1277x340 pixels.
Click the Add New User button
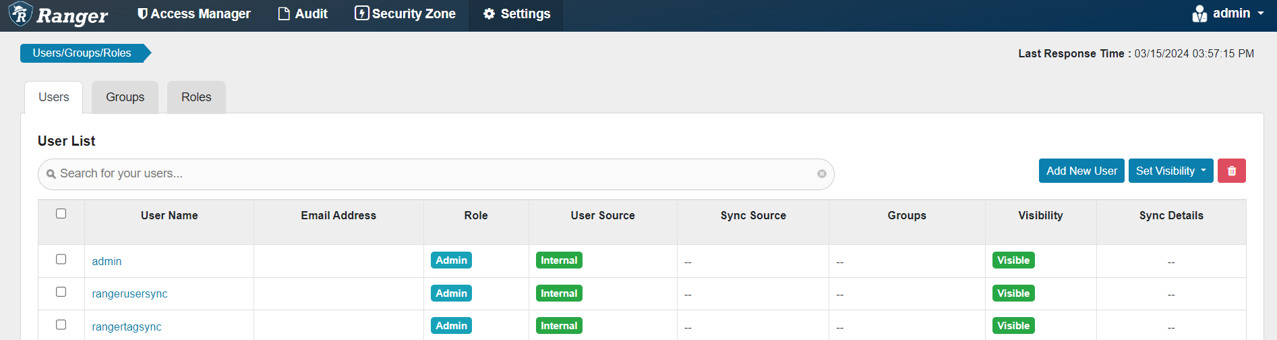pyautogui.click(x=1081, y=171)
